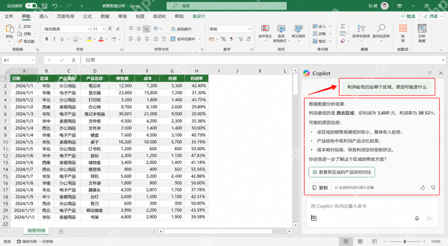Open the font name dropdown
448x246 pixels.
(x=89, y=29)
